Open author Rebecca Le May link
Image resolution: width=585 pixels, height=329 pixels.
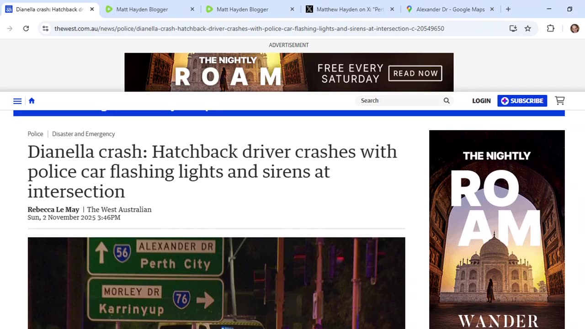(x=53, y=210)
